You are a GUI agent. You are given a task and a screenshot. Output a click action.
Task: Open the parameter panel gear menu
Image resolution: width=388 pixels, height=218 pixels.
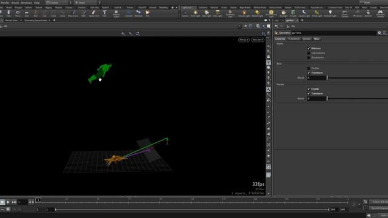pos(380,33)
